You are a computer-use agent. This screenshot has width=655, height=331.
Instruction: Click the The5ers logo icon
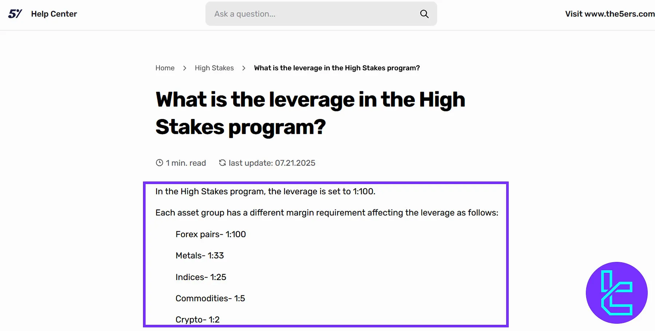(15, 14)
